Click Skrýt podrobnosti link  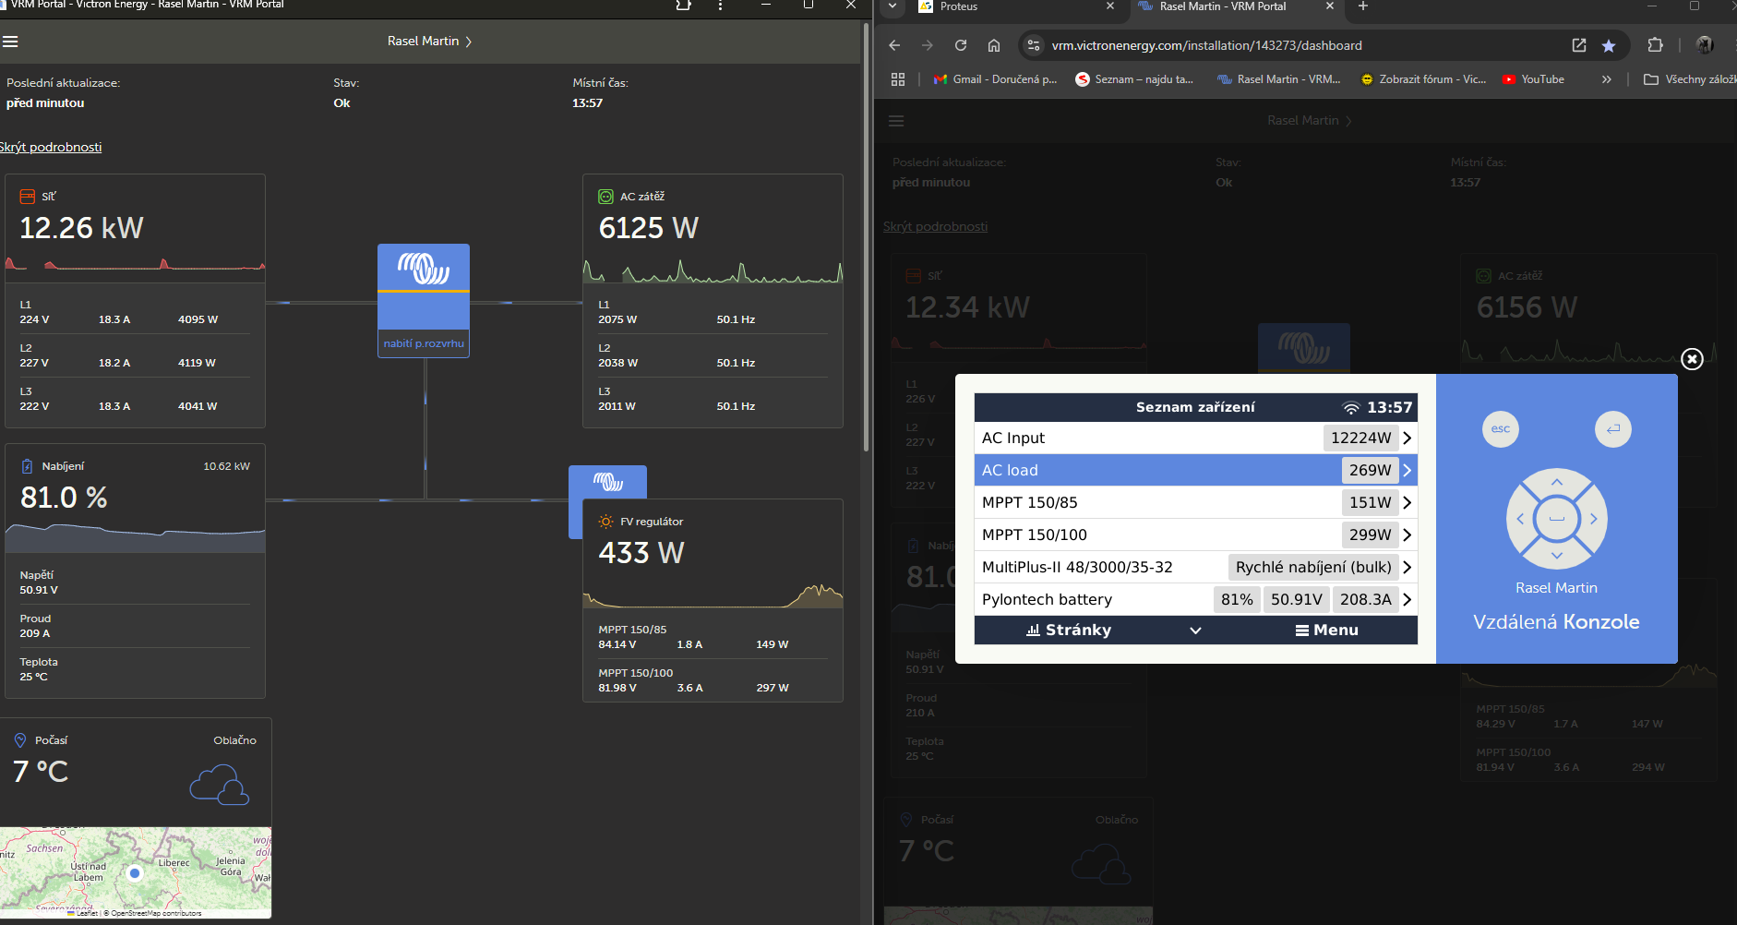[x=51, y=147]
